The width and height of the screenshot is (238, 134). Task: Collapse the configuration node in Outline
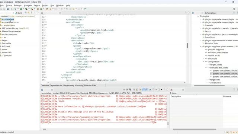203,62
